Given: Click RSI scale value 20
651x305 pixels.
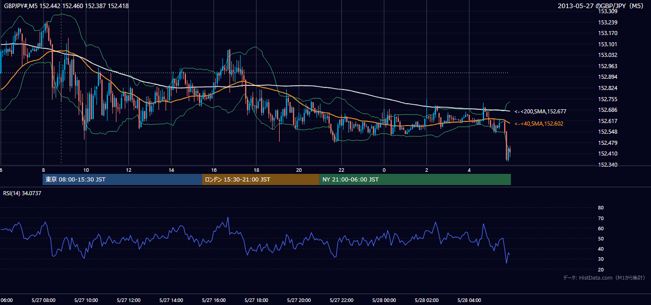Looking at the screenshot, I should coord(601,269).
